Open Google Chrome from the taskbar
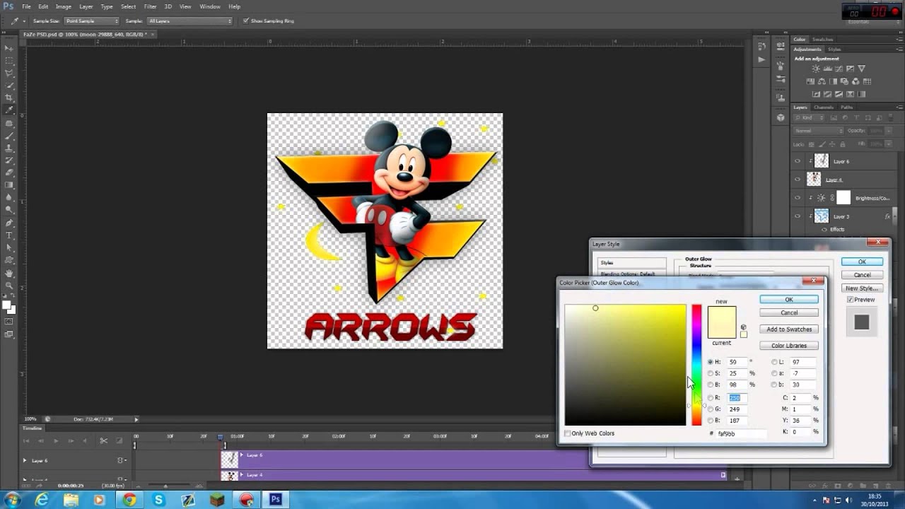This screenshot has width=905, height=509. pyautogui.click(x=129, y=500)
